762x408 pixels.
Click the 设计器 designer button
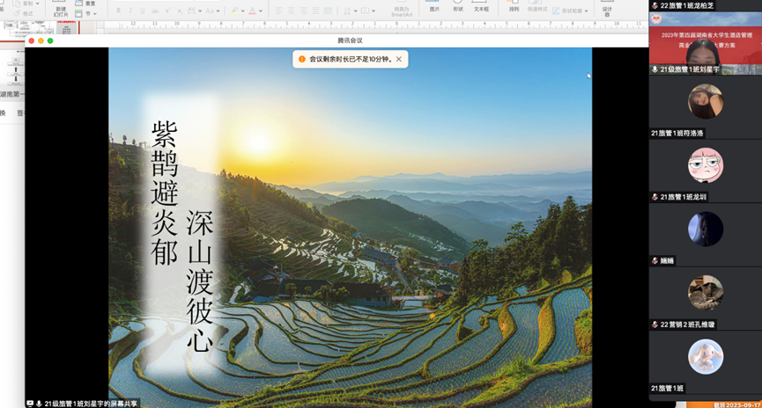point(607,9)
